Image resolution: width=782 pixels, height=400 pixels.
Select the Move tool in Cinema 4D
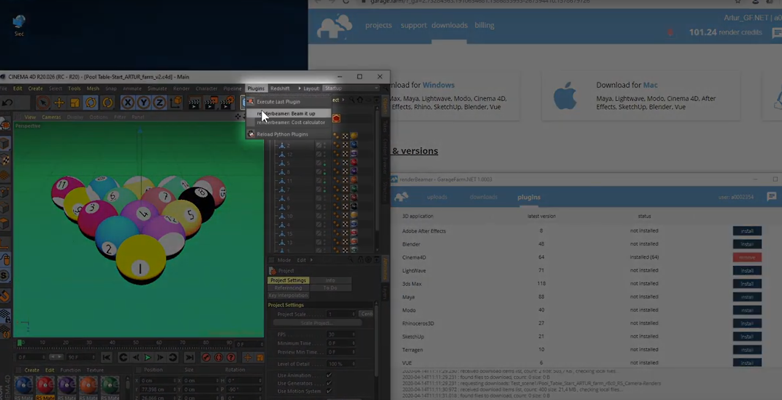coord(59,102)
